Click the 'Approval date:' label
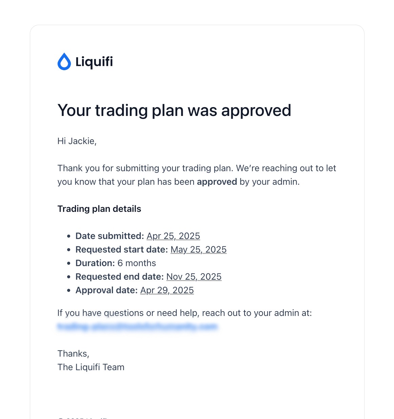Image resolution: width=394 pixels, height=419 pixels. tap(106, 290)
